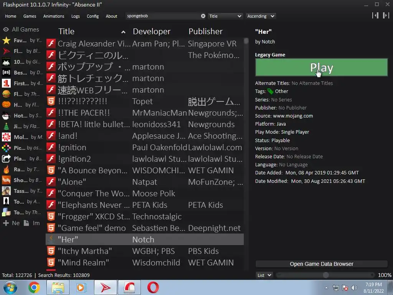The image size is (393, 295).
Task: Open the Sho playlist orange waveform icon
Action: pos(6,180)
